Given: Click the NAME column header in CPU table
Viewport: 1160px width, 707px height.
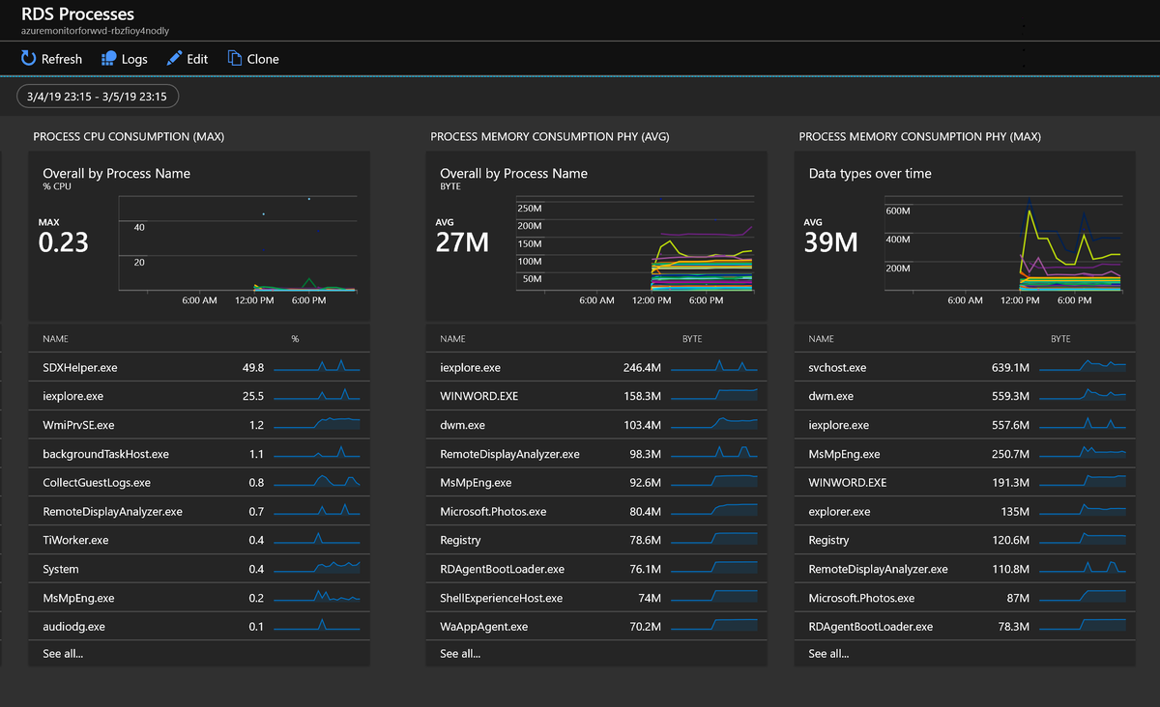Looking at the screenshot, I should pyautogui.click(x=55, y=339).
